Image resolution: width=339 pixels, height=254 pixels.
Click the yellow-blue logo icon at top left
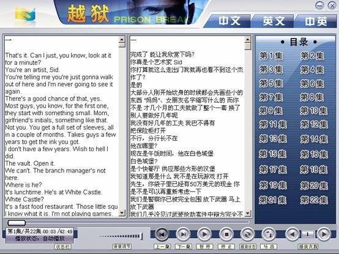point(25,15)
